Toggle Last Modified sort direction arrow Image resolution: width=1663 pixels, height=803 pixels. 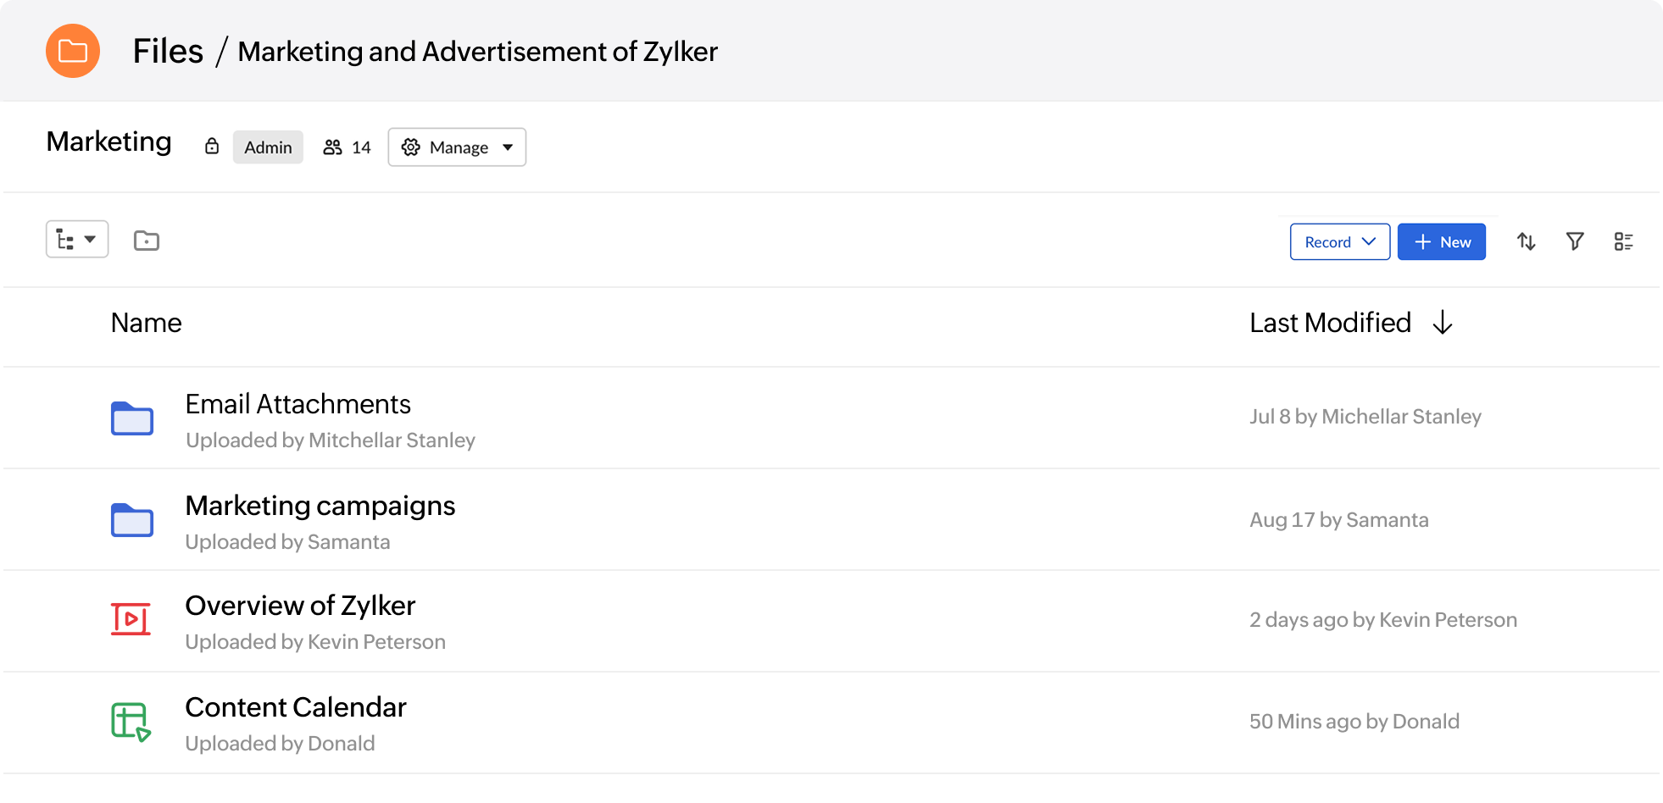point(1443,323)
